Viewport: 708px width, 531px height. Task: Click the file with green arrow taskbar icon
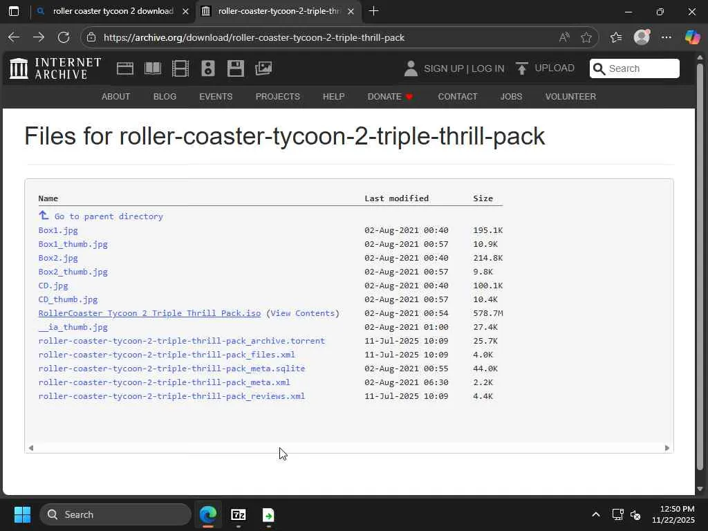(268, 514)
